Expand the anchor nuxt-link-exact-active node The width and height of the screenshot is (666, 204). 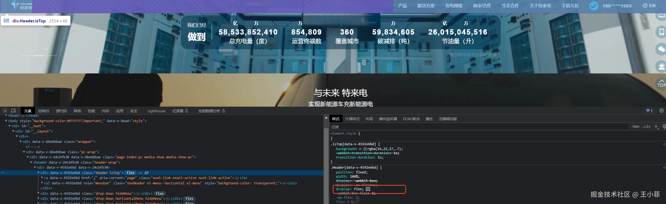pos(42,178)
